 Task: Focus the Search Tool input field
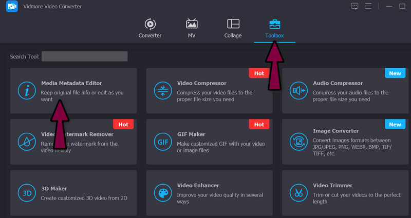(x=84, y=56)
